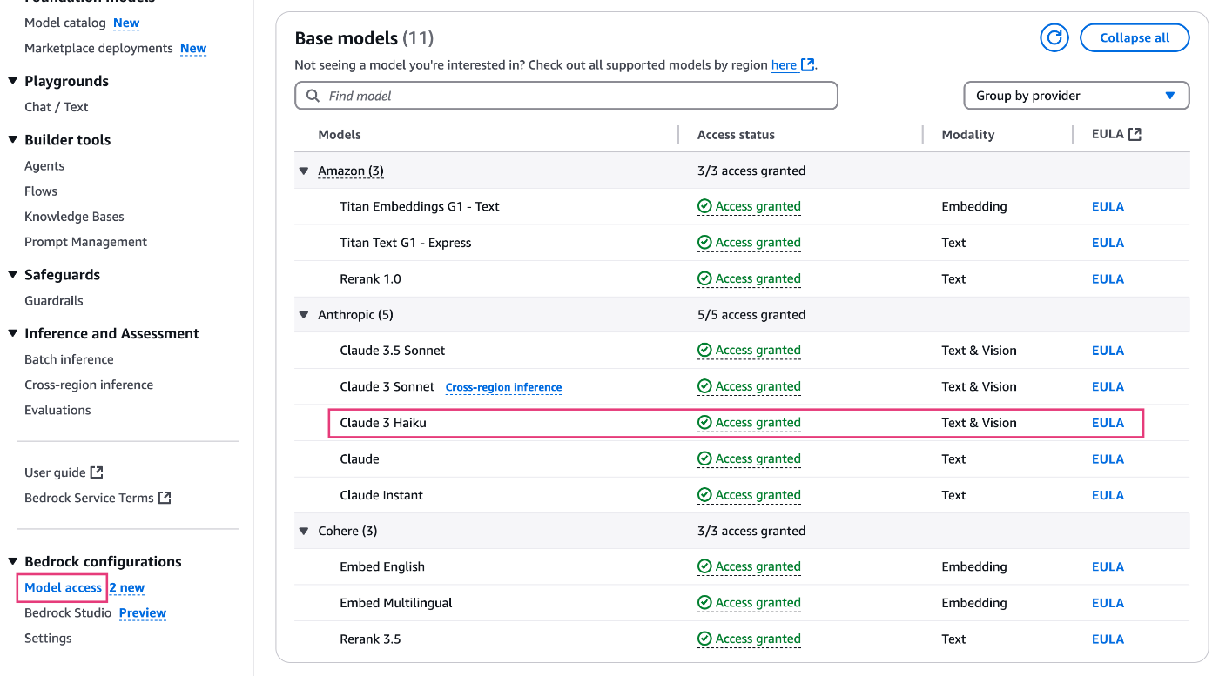This screenshot has width=1219, height=676.
Task: Open Chat / Text playground
Action: click(57, 107)
